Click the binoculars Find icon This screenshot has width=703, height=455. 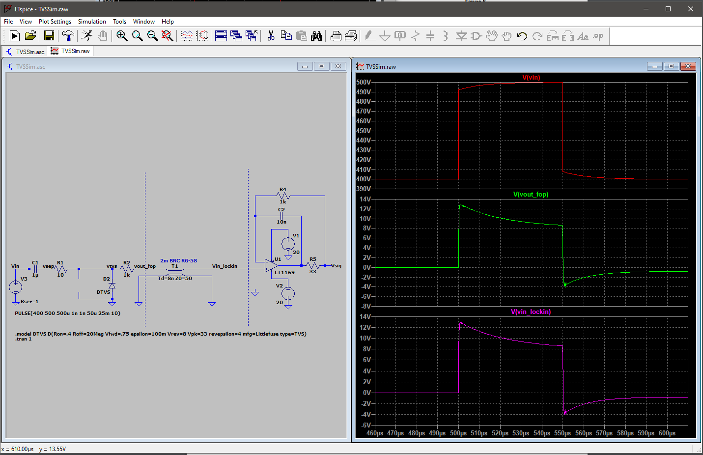point(317,36)
